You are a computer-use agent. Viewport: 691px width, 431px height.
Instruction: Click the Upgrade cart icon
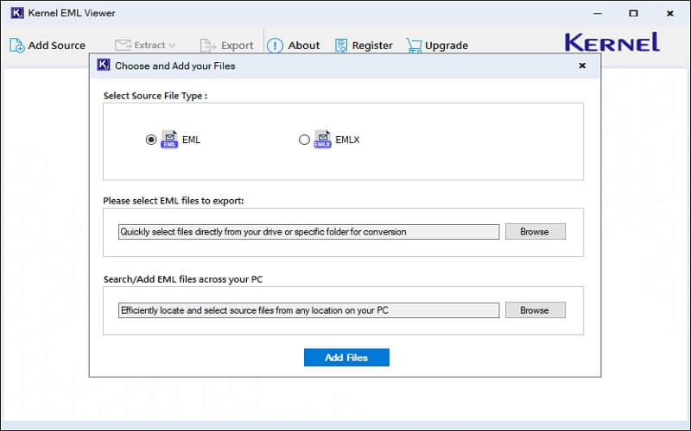(x=414, y=46)
